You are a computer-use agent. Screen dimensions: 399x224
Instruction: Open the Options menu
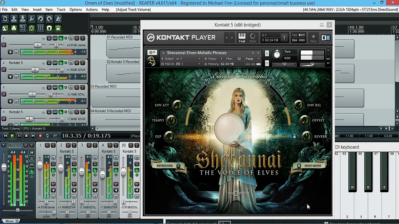click(x=75, y=9)
